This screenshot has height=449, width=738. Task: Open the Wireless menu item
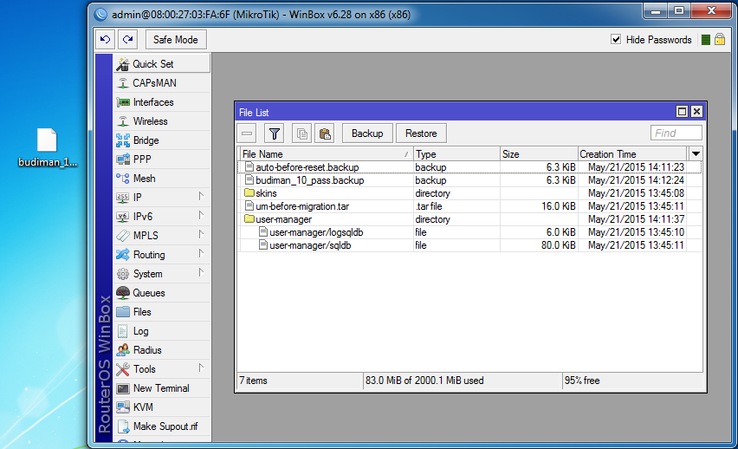pos(162,121)
